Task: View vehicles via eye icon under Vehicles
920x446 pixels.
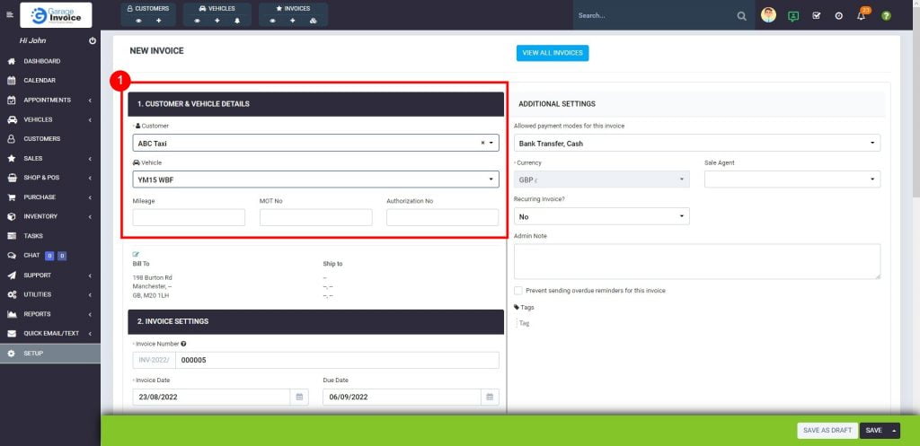Action: click(x=197, y=21)
